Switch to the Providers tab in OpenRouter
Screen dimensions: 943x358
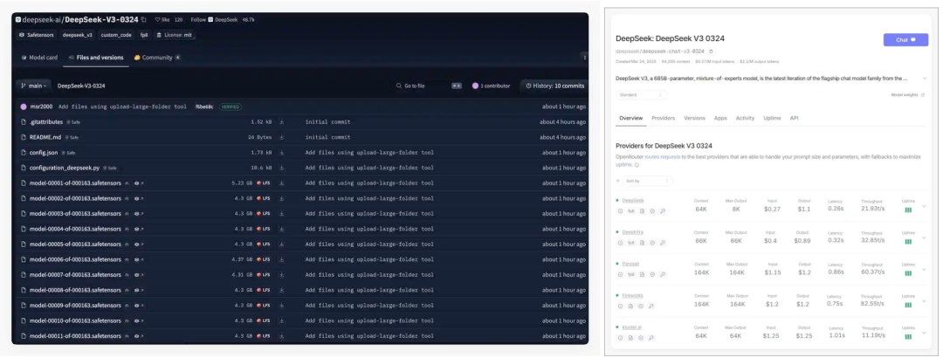coord(664,119)
